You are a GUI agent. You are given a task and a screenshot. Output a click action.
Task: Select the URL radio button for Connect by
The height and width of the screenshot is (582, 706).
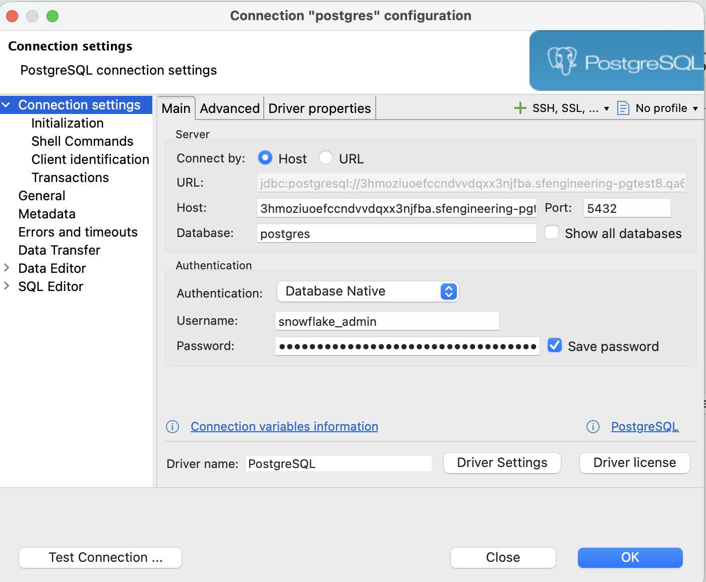coord(326,157)
